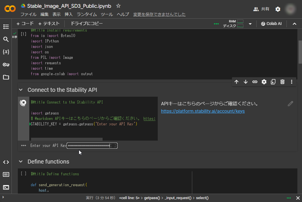Delete the cell using the trash icon
Image resolution: width=302 pixels, height=202 pixels.
pos(282,82)
